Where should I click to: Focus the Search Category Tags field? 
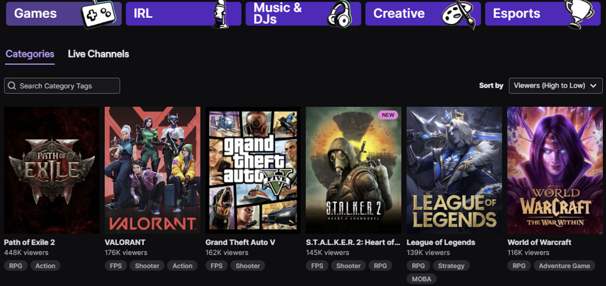(x=66, y=86)
